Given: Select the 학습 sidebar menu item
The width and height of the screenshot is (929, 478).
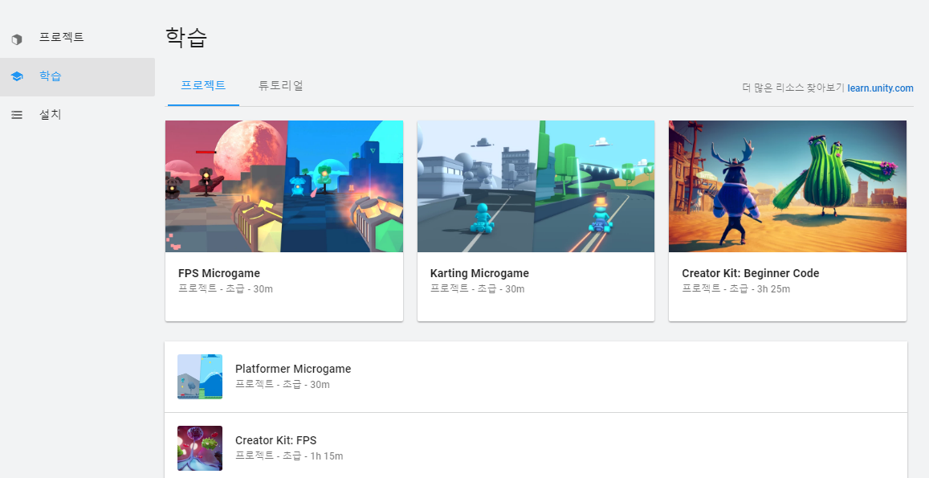Looking at the screenshot, I should pos(77,77).
